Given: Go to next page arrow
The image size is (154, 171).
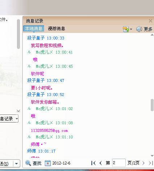Looking at the screenshot, I should coord(143,163).
